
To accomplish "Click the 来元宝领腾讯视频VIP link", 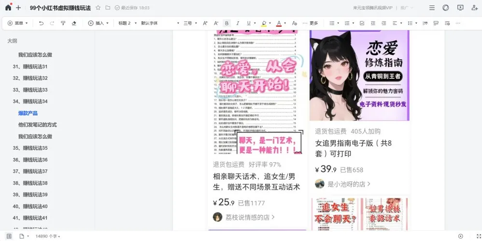I will click(x=373, y=8).
